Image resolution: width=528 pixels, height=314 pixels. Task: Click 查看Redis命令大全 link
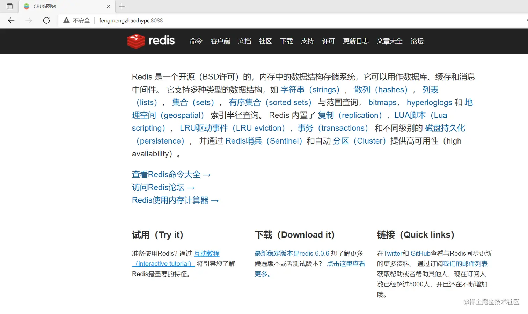[171, 174]
